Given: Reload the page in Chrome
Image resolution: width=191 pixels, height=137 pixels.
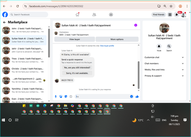Looking at the screenshot, I should (18, 6).
